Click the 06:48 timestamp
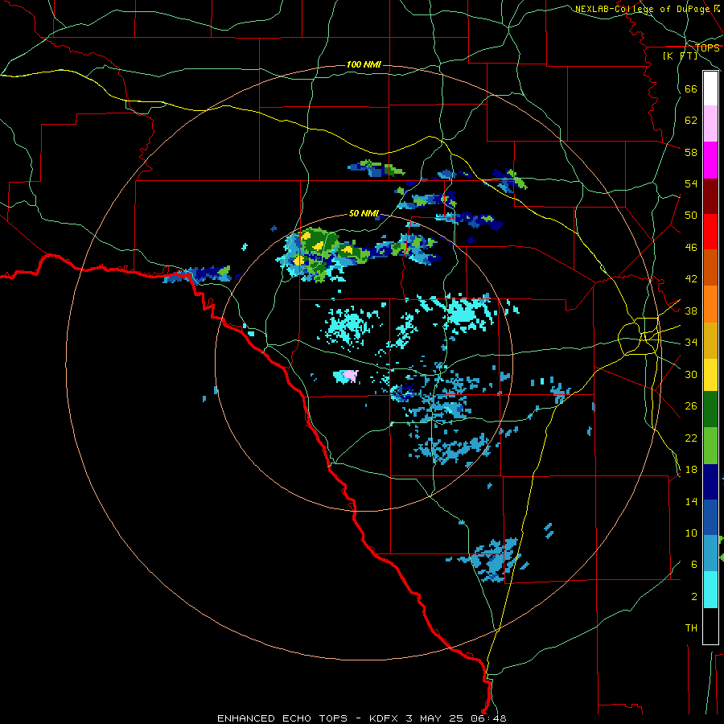Viewport: 724px width, 724px height. coord(488,718)
